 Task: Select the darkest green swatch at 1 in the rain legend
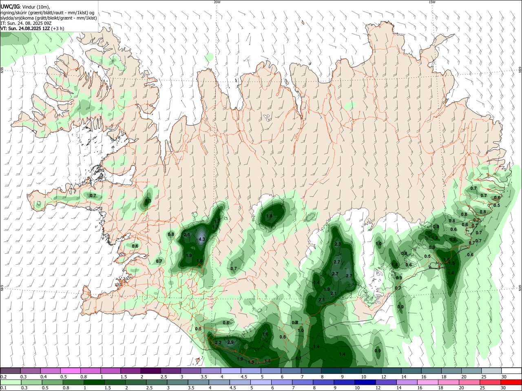pos(94,382)
